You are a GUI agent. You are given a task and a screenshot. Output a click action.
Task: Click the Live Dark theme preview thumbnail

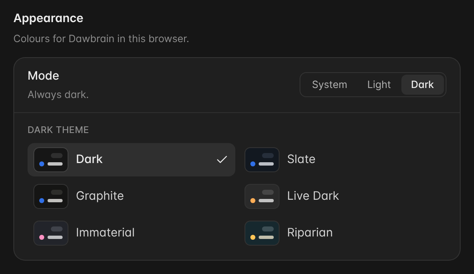tap(262, 196)
